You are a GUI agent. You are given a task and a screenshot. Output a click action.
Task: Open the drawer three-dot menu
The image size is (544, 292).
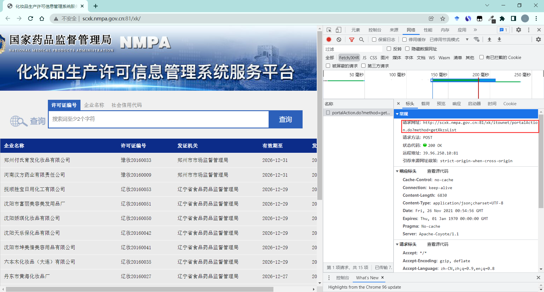tap(329, 278)
